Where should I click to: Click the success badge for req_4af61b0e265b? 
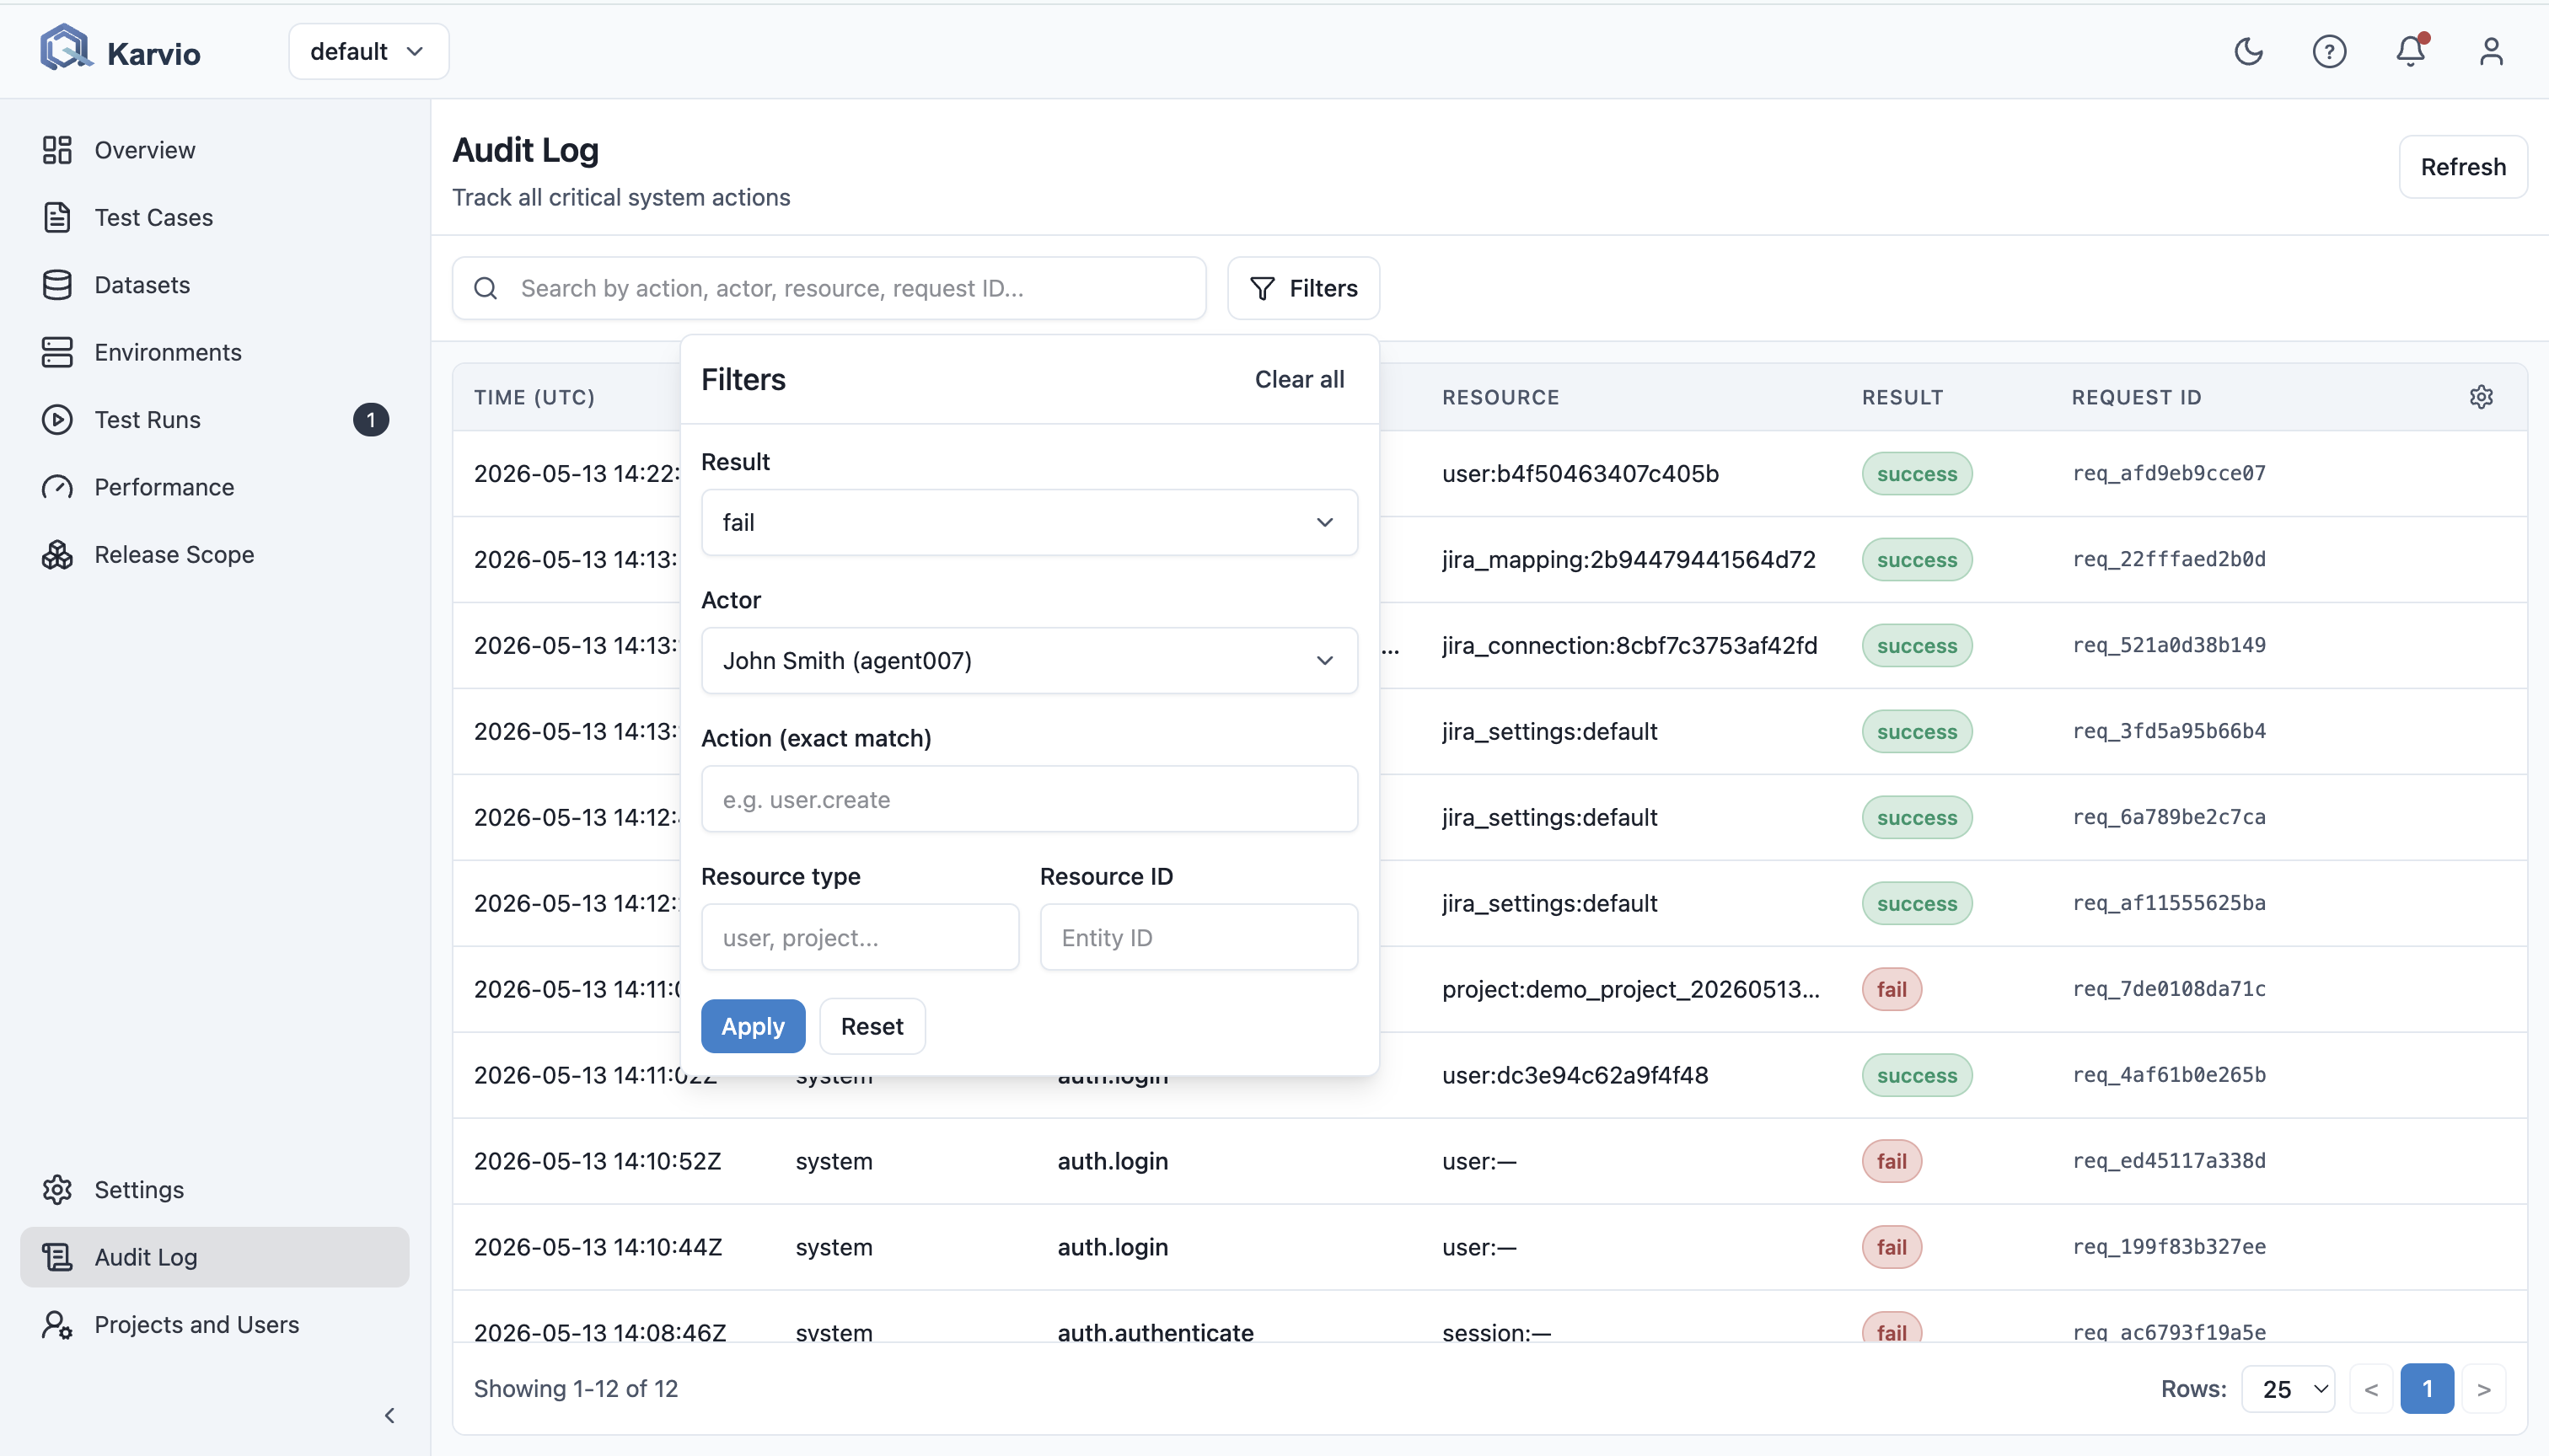pos(1917,1075)
